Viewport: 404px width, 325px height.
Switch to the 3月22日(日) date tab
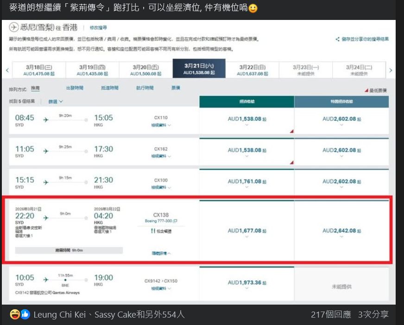(x=252, y=70)
